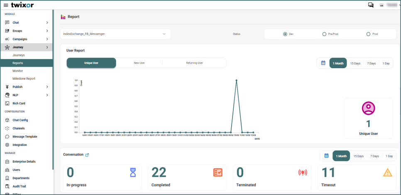Click the Chat Config sidebar icon
The width and height of the screenshot is (401, 195).
coord(7,120)
